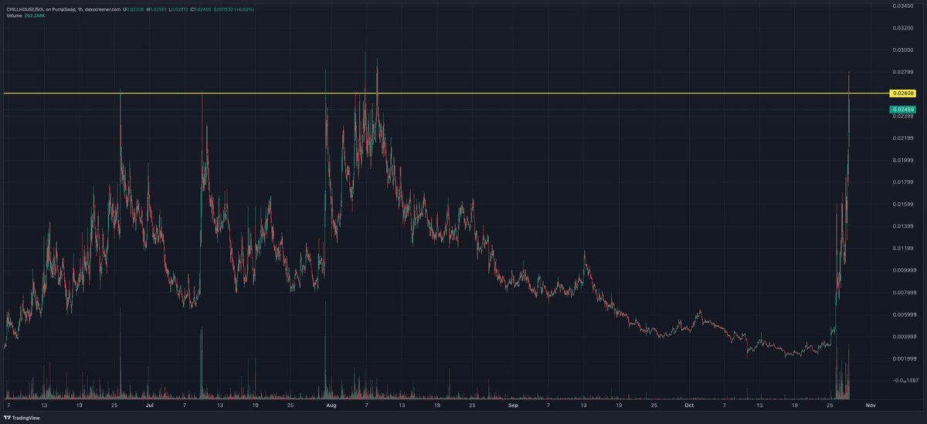The width and height of the screenshot is (927, 424).
Task: Click the 0.02799 price axis label
Action: click(903, 72)
